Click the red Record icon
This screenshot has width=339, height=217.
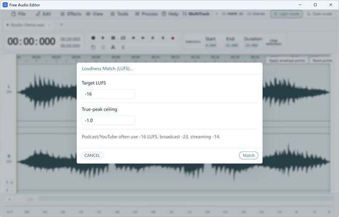click(173, 38)
